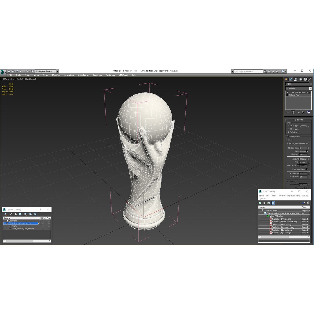314x314 pixels.
Task: Click Status Log icon in Asset Tracking
Action: click(x=264, y=203)
